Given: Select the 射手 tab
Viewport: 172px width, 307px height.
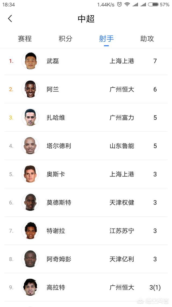Looking at the screenshot, I should pos(106,39).
